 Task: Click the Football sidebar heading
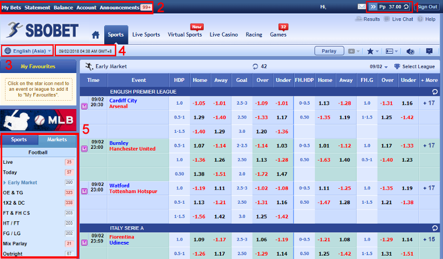click(x=39, y=153)
